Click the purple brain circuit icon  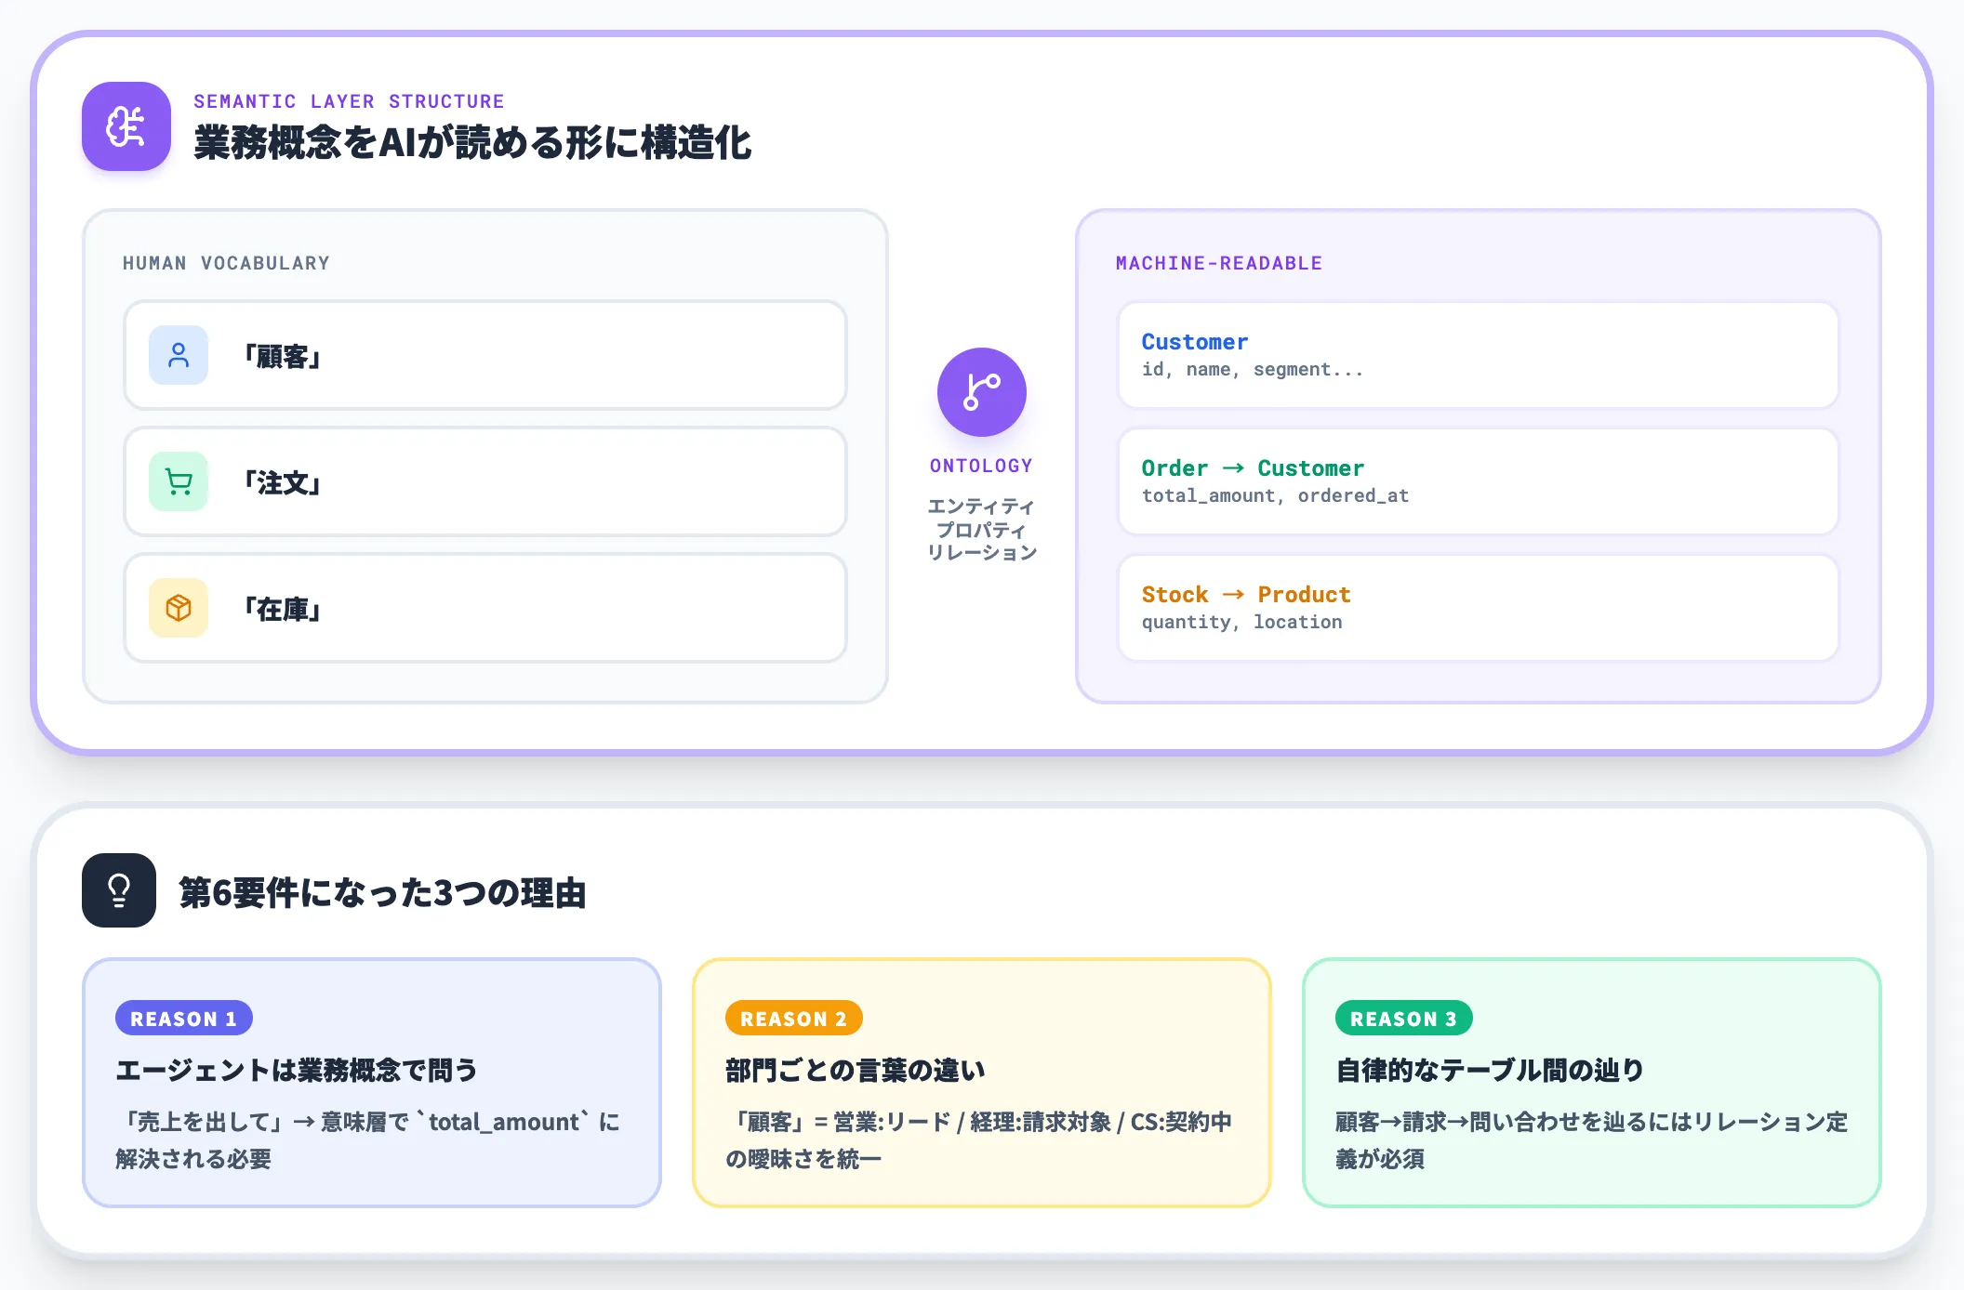[126, 126]
